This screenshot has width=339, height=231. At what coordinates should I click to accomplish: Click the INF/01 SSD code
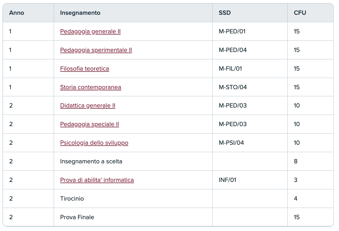click(227, 180)
